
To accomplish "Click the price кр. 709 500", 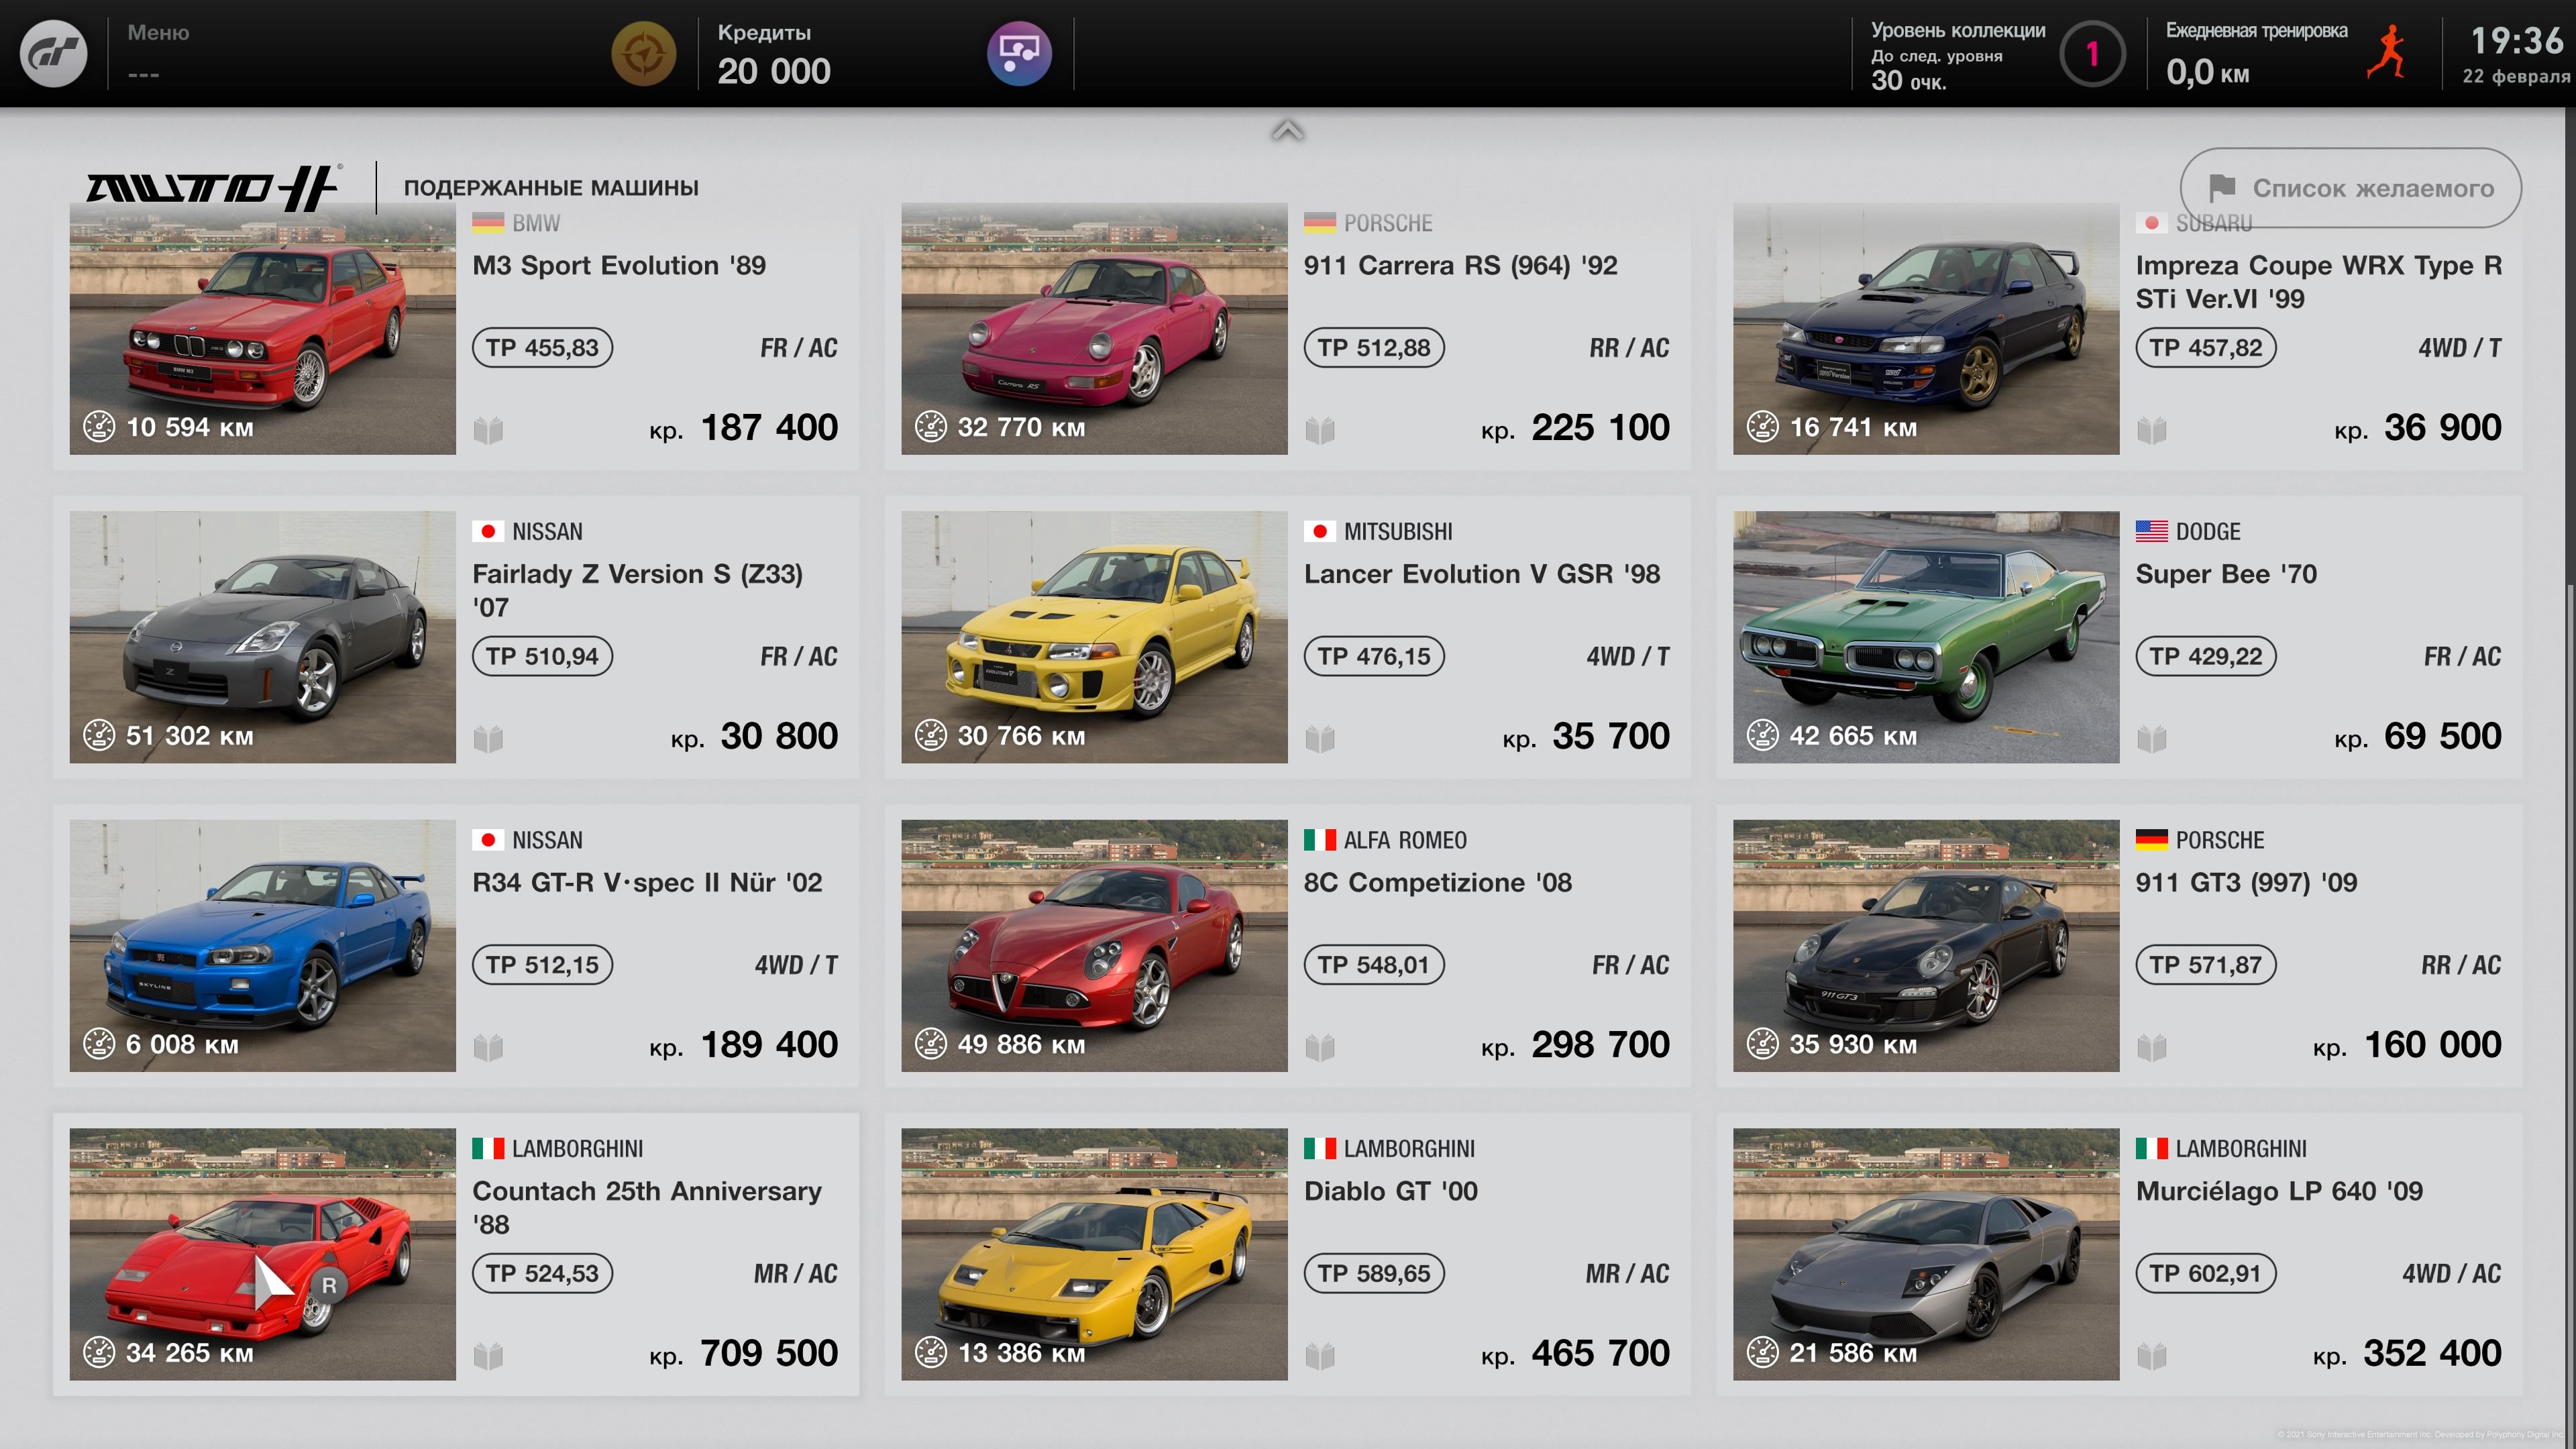I will tap(743, 1354).
